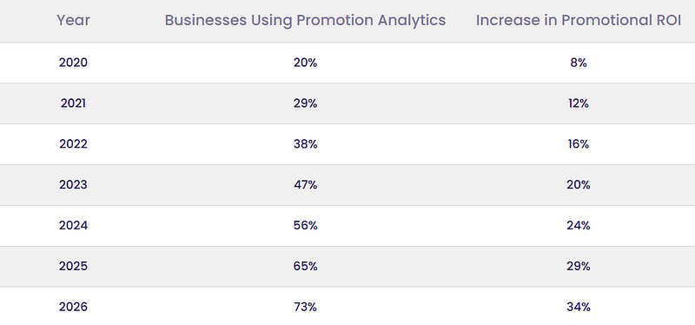Select the Businesses Using Promotion Analytics header
This screenshot has height=325, width=695.
306,20
